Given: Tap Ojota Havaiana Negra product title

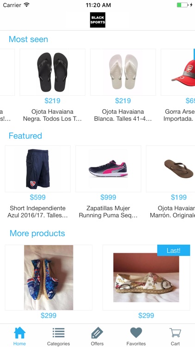Looking at the screenshot, I should [52, 115].
